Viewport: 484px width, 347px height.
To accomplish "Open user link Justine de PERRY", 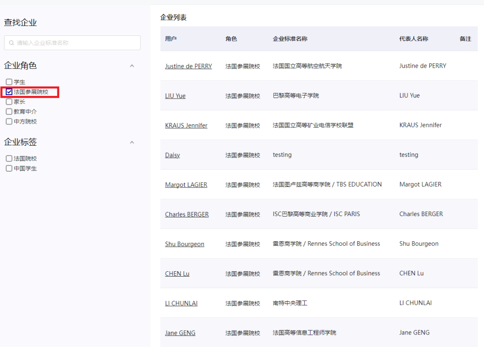I will click(x=188, y=66).
